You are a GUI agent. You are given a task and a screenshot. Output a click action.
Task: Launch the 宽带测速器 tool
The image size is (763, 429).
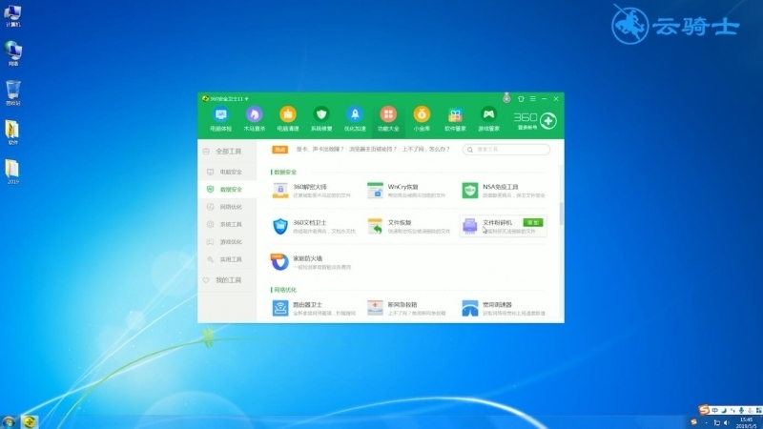coord(504,308)
